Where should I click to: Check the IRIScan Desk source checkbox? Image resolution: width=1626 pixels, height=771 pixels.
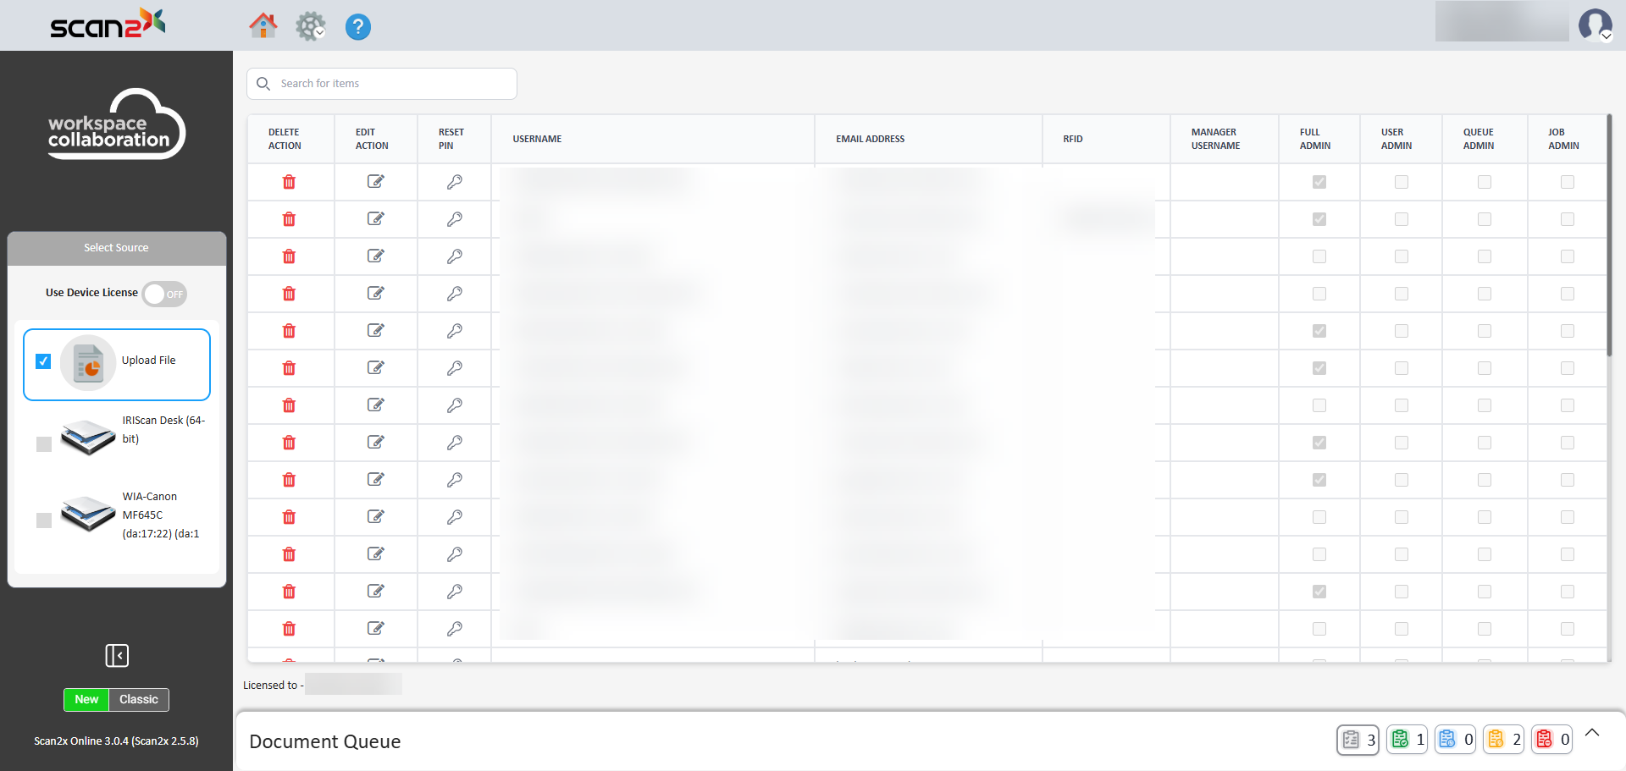44,444
